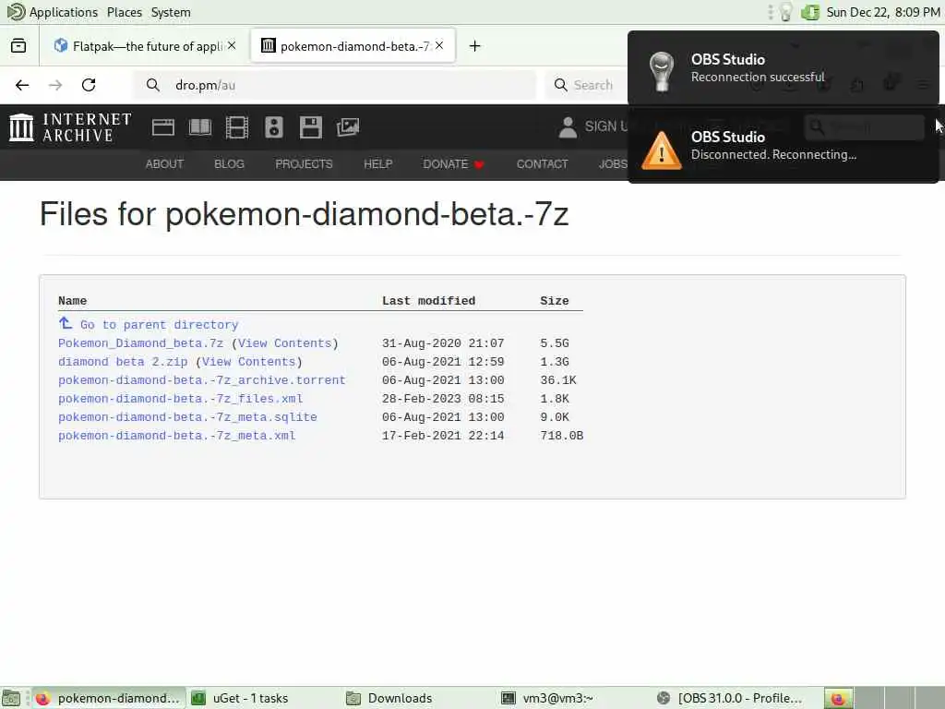945x709 pixels.
Task: Click the Name column header
Action: (x=72, y=301)
